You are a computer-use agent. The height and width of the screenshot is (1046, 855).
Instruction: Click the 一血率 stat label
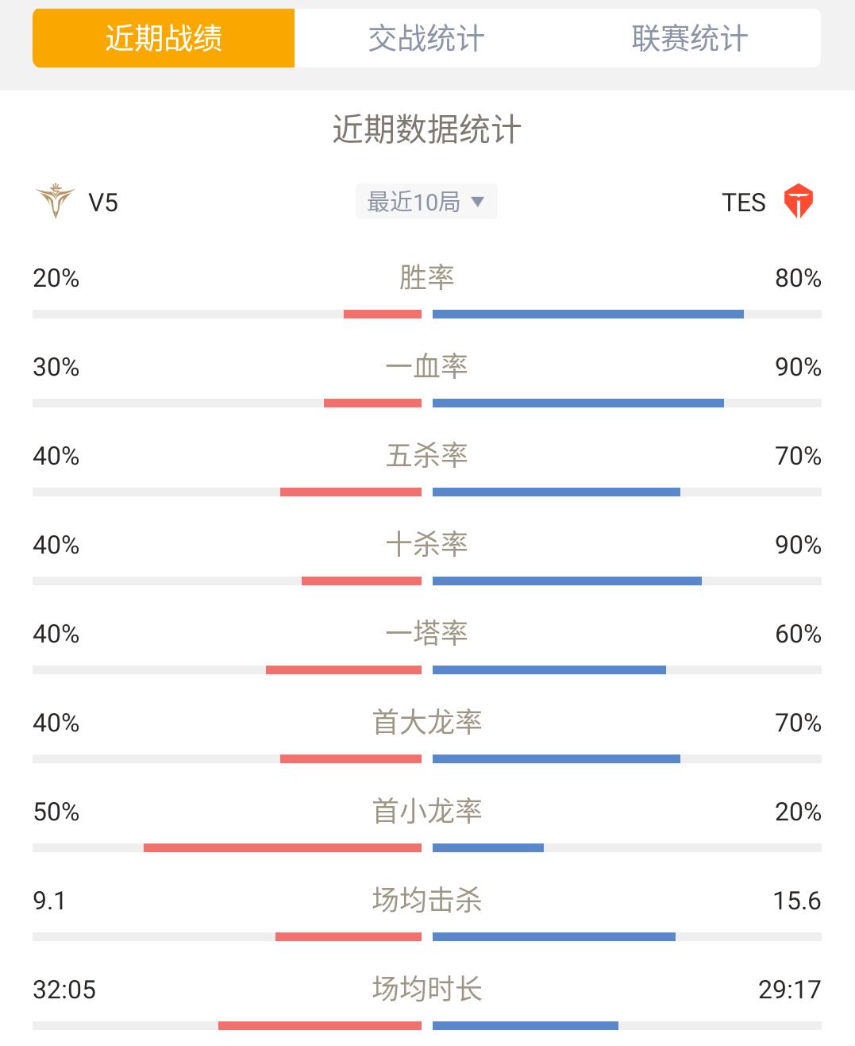pos(426,367)
